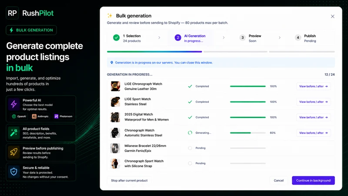Click Chronograph Sport Watch Silicone Strap thumbnail

(115, 164)
